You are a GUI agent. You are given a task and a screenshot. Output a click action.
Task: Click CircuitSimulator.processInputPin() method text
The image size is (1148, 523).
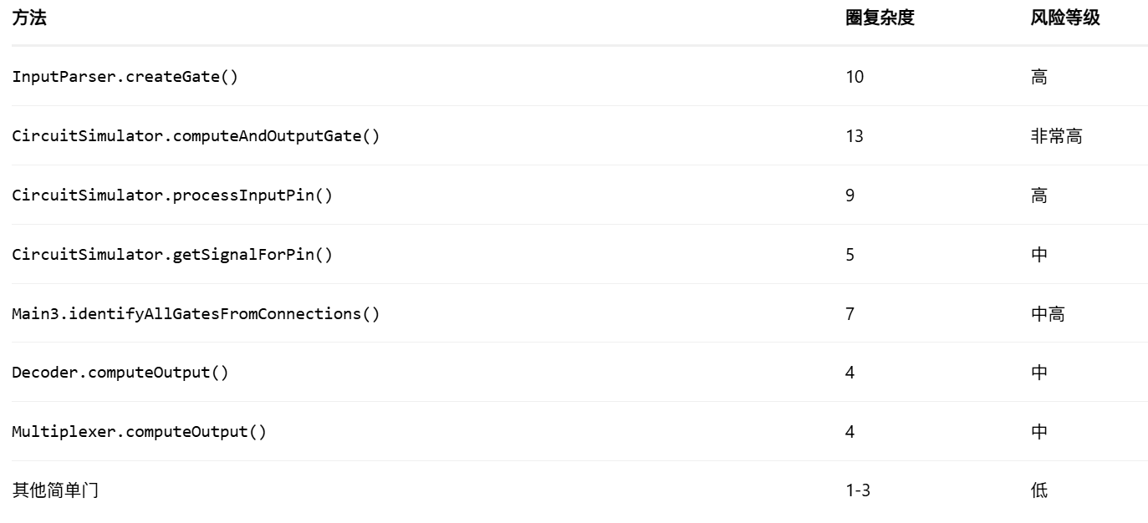pyautogui.click(x=172, y=195)
